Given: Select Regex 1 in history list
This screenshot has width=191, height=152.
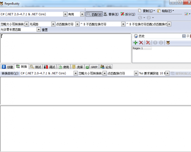Looking at the screenshot, I should coord(142,48).
